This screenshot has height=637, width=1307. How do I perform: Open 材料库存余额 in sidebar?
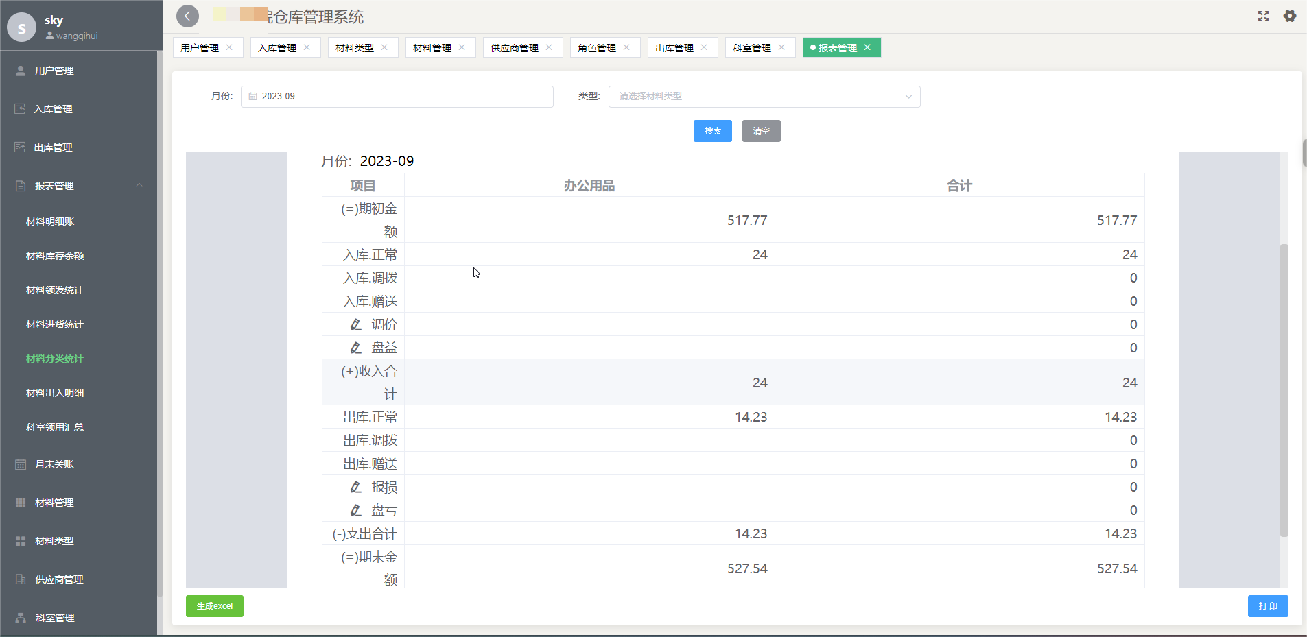click(x=55, y=256)
